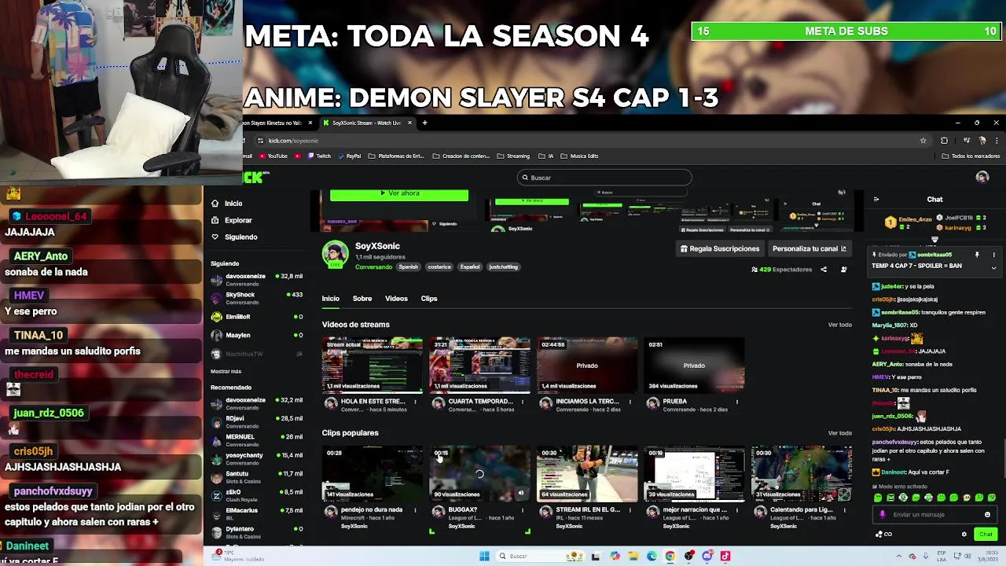Viewport: 1006px width, 566px height.
Task: Click Ver todo for Clips populares
Action: (x=839, y=433)
